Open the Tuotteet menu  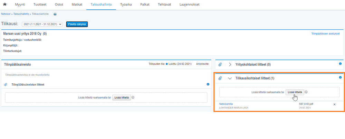click(40, 4)
